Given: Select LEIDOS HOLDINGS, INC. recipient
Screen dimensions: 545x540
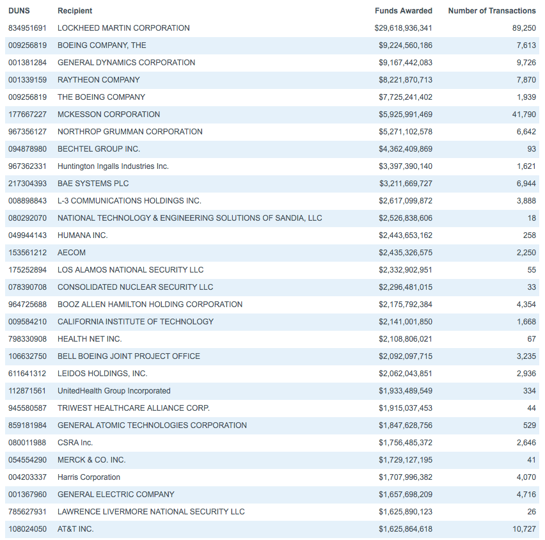Looking at the screenshot, I should [102, 374].
